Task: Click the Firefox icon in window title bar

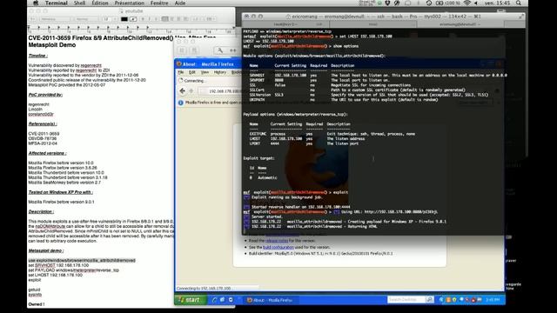Action: coord(179,63)
